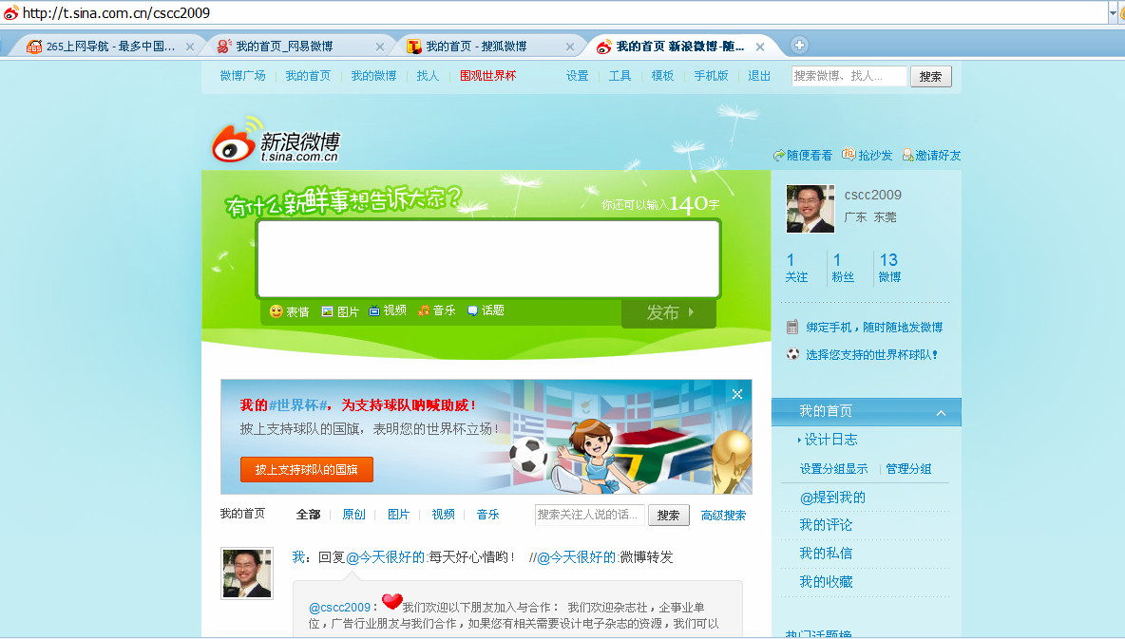
Task: Click the browser URL address field
Action: 560,13
